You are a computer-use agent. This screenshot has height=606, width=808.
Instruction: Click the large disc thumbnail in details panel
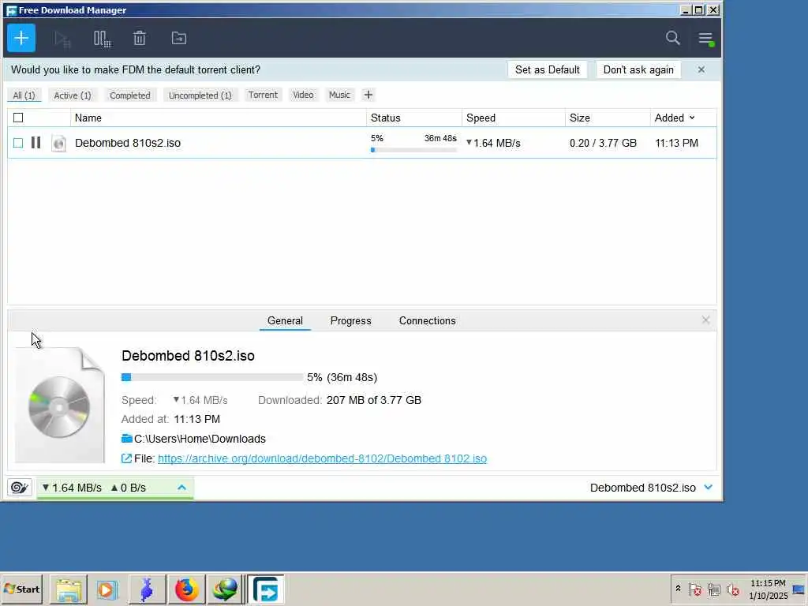coord(59,405)
